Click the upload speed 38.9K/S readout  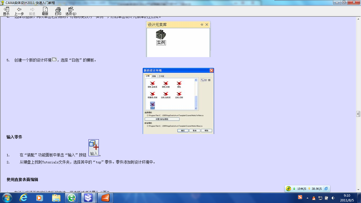317,189
